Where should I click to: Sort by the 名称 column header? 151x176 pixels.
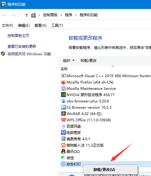coord(64,69)
